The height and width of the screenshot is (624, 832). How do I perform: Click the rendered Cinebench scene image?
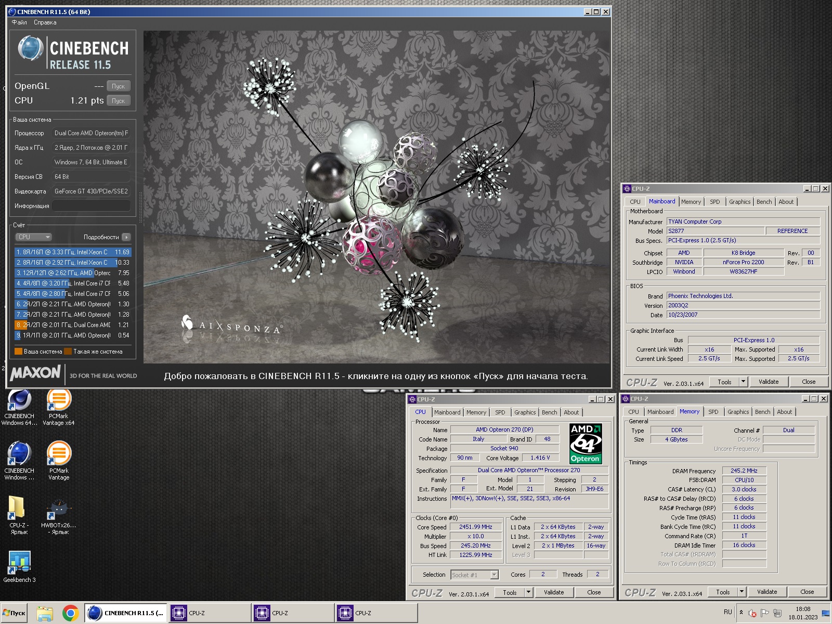pyautogui.click(x=376, y=197)
